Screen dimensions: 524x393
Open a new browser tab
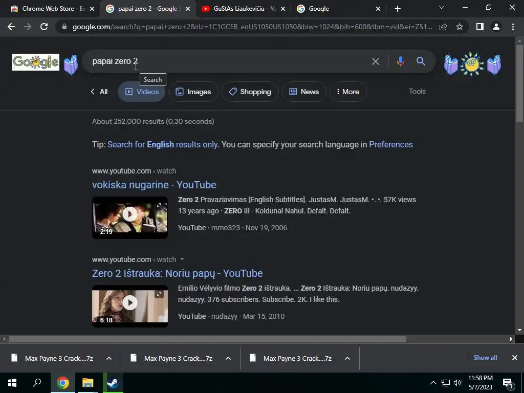[x=397, y=9]
